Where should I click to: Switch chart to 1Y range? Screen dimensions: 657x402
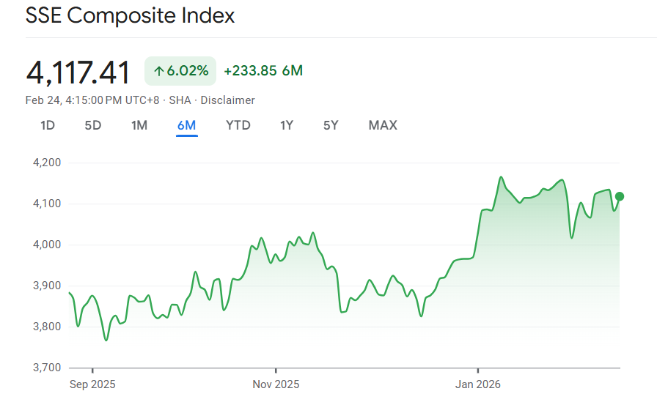click(287, 125)
